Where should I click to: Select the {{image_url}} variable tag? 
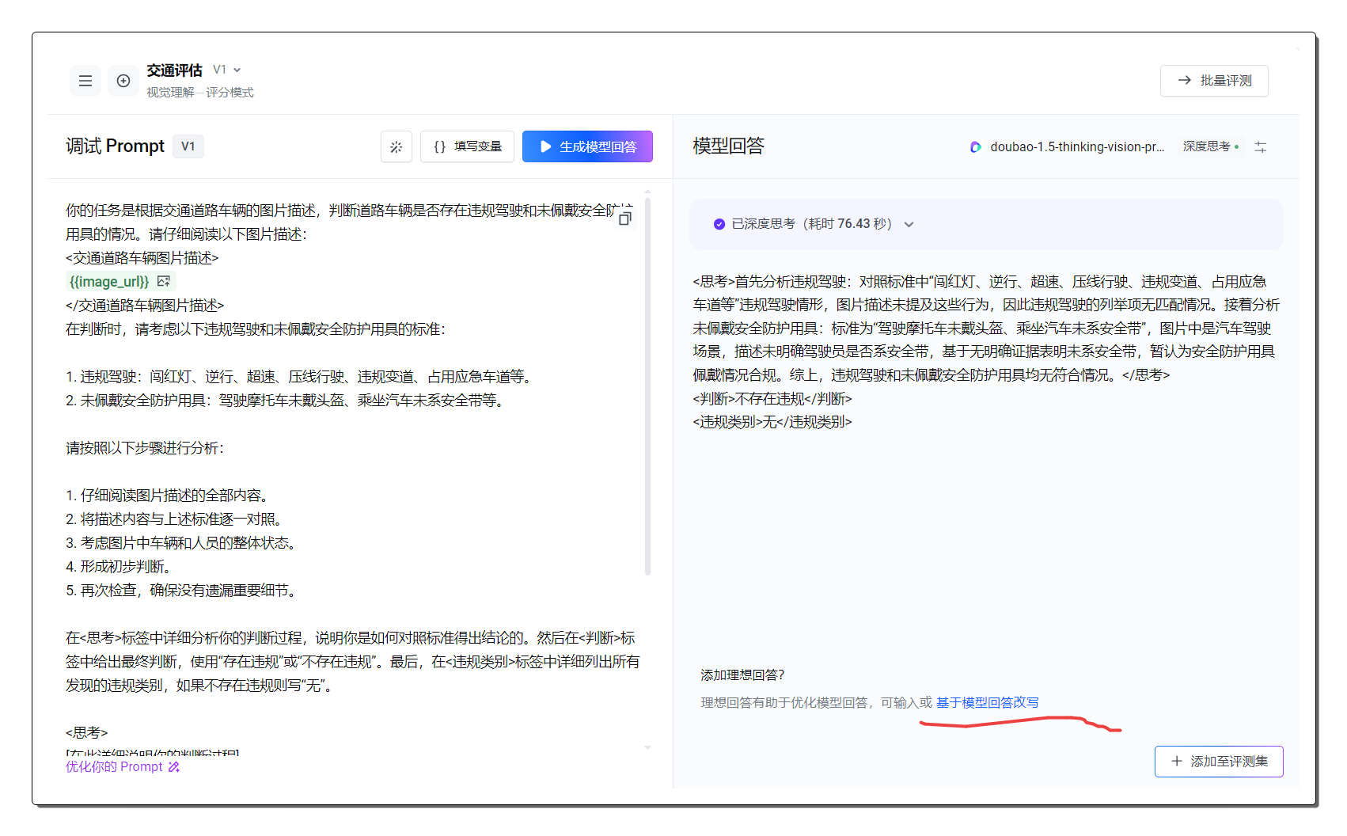[109, 282]
